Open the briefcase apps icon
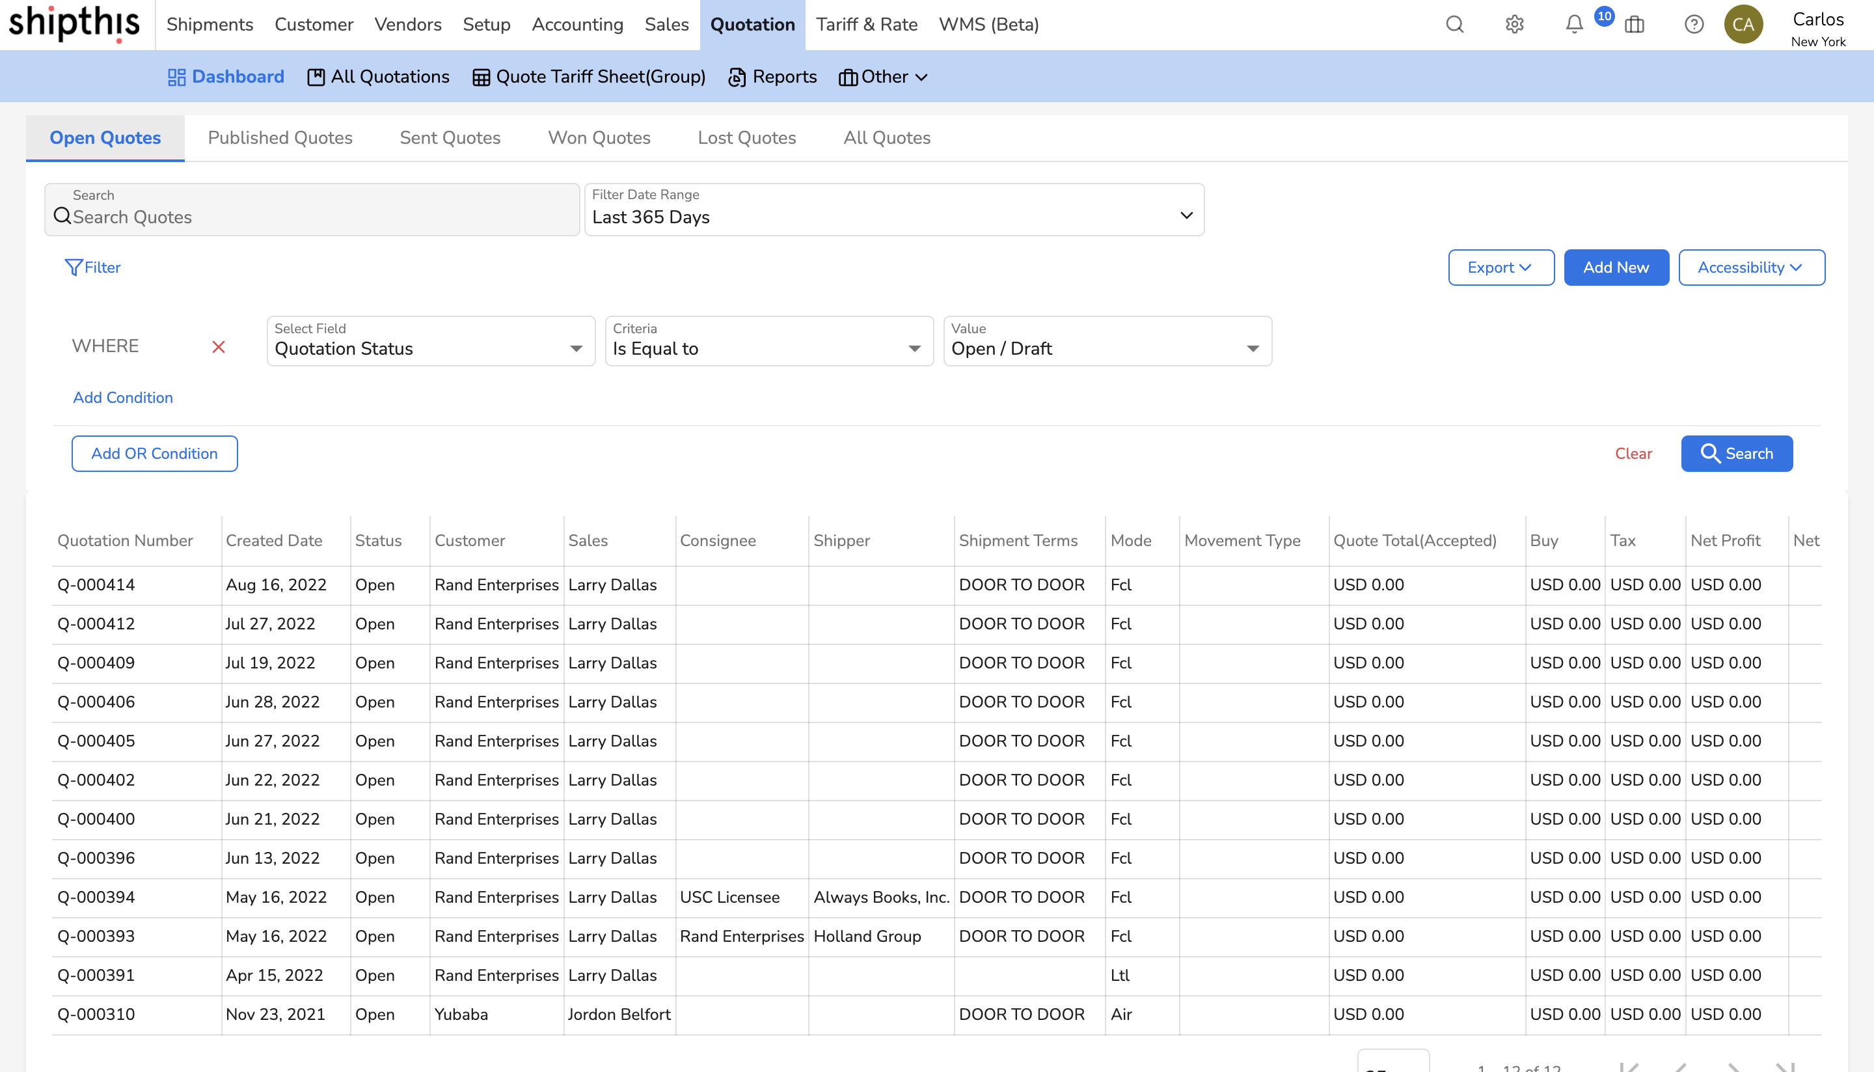The width and height of the screenshot is (1874, 1072). coord(1635,24)
